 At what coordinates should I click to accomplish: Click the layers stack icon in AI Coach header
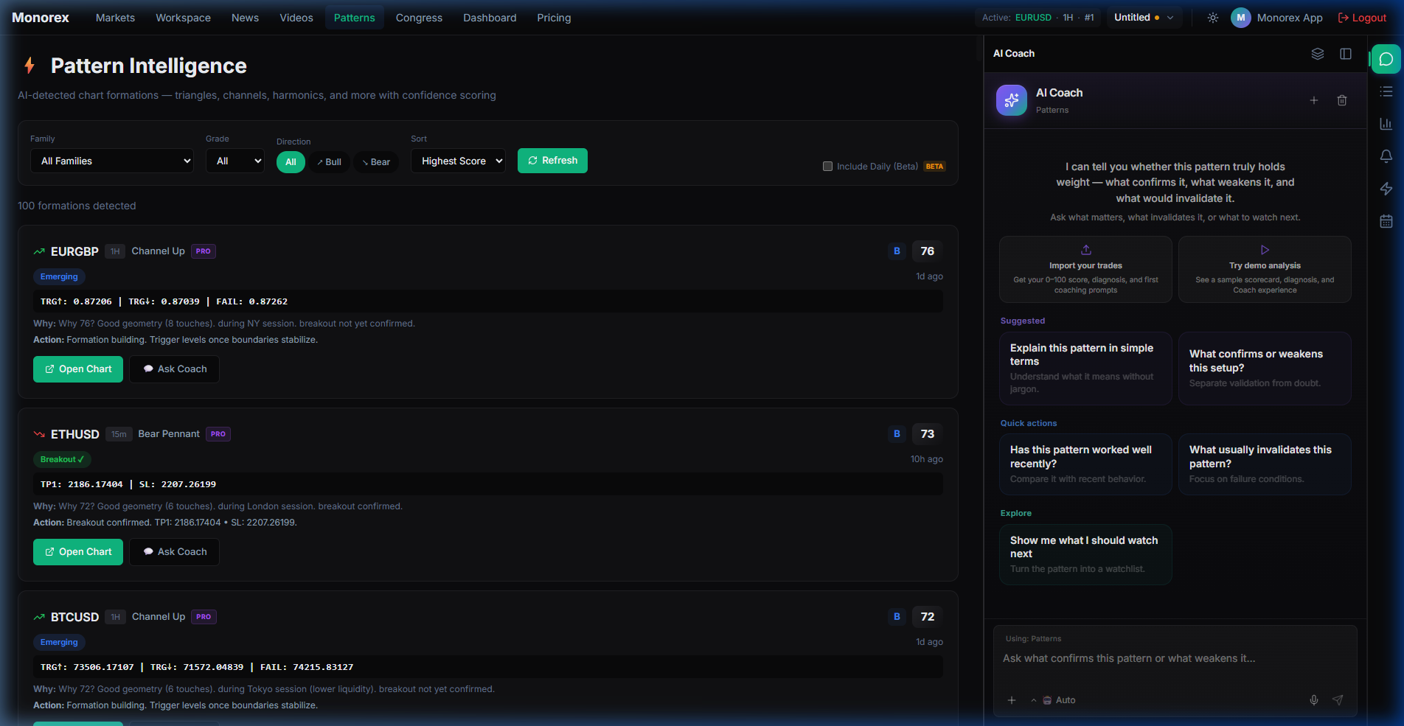(1317, 54)
